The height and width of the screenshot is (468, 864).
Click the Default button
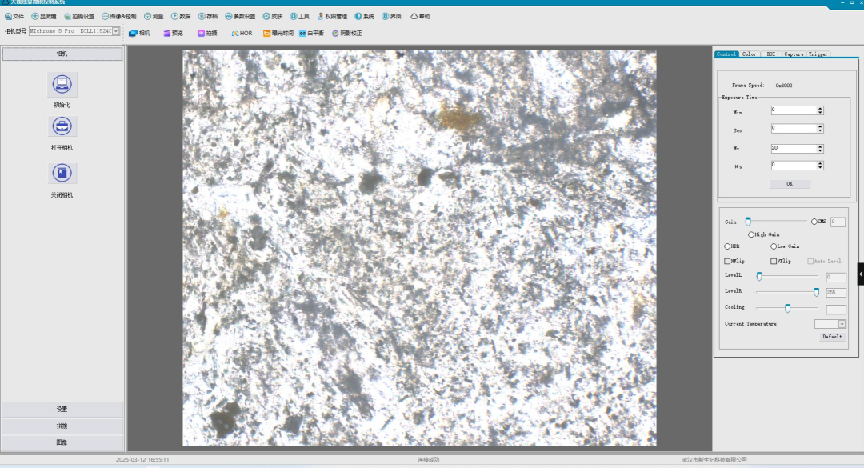(832, 337)
